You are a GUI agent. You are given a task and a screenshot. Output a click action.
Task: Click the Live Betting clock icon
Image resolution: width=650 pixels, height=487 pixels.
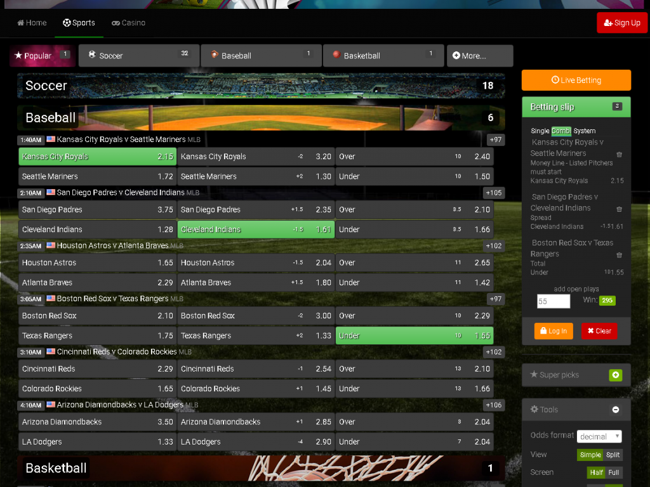(555, 80)
